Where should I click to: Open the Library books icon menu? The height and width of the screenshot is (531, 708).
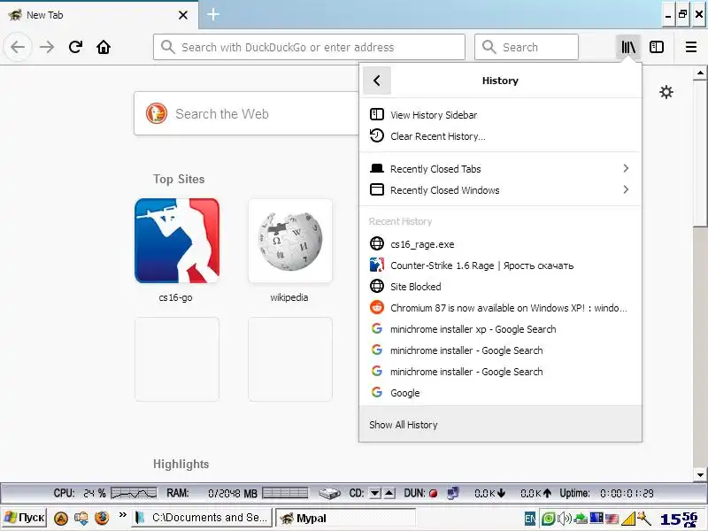pos(628,47)
